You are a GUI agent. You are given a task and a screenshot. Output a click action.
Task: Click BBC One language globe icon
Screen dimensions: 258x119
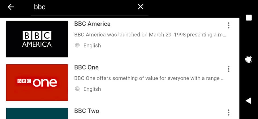coord(77,89)
